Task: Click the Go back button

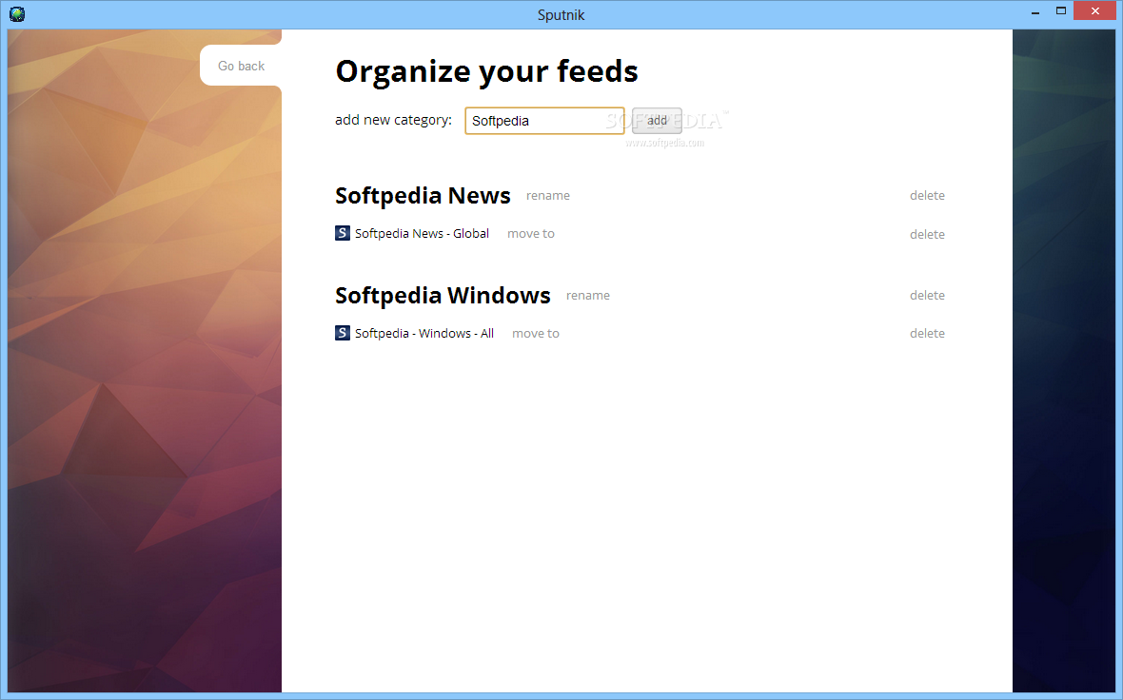Action: point(241,66)
